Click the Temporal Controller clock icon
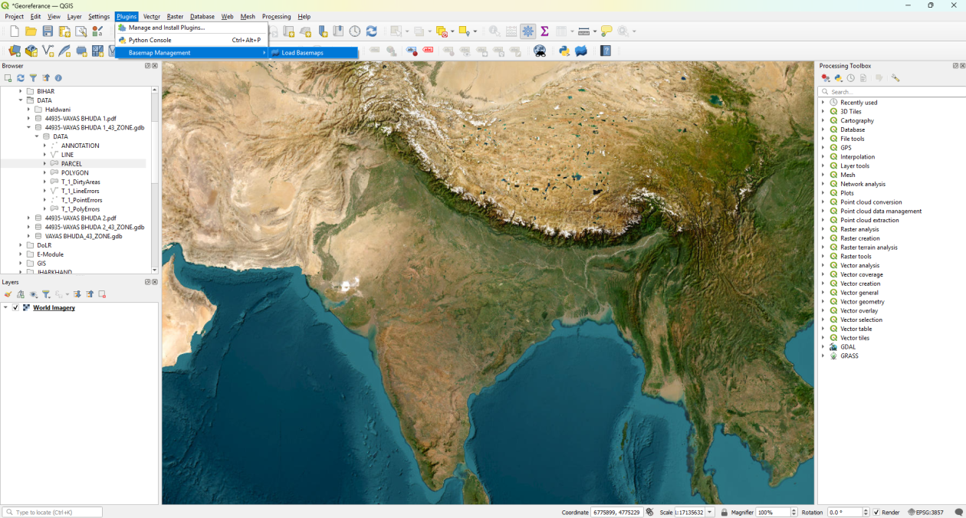Image resolution: width=966 pixels, height=518 pixels. pyautogui.click(x=354, y=31)
